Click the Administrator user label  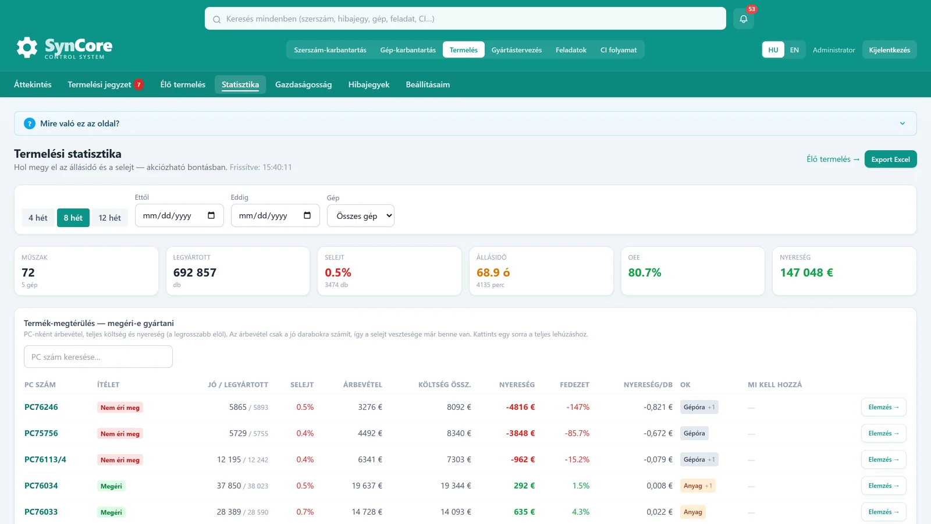tap(834, 50)
